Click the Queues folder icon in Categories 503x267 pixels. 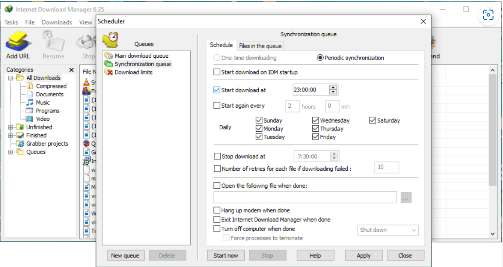click(20, 152)
